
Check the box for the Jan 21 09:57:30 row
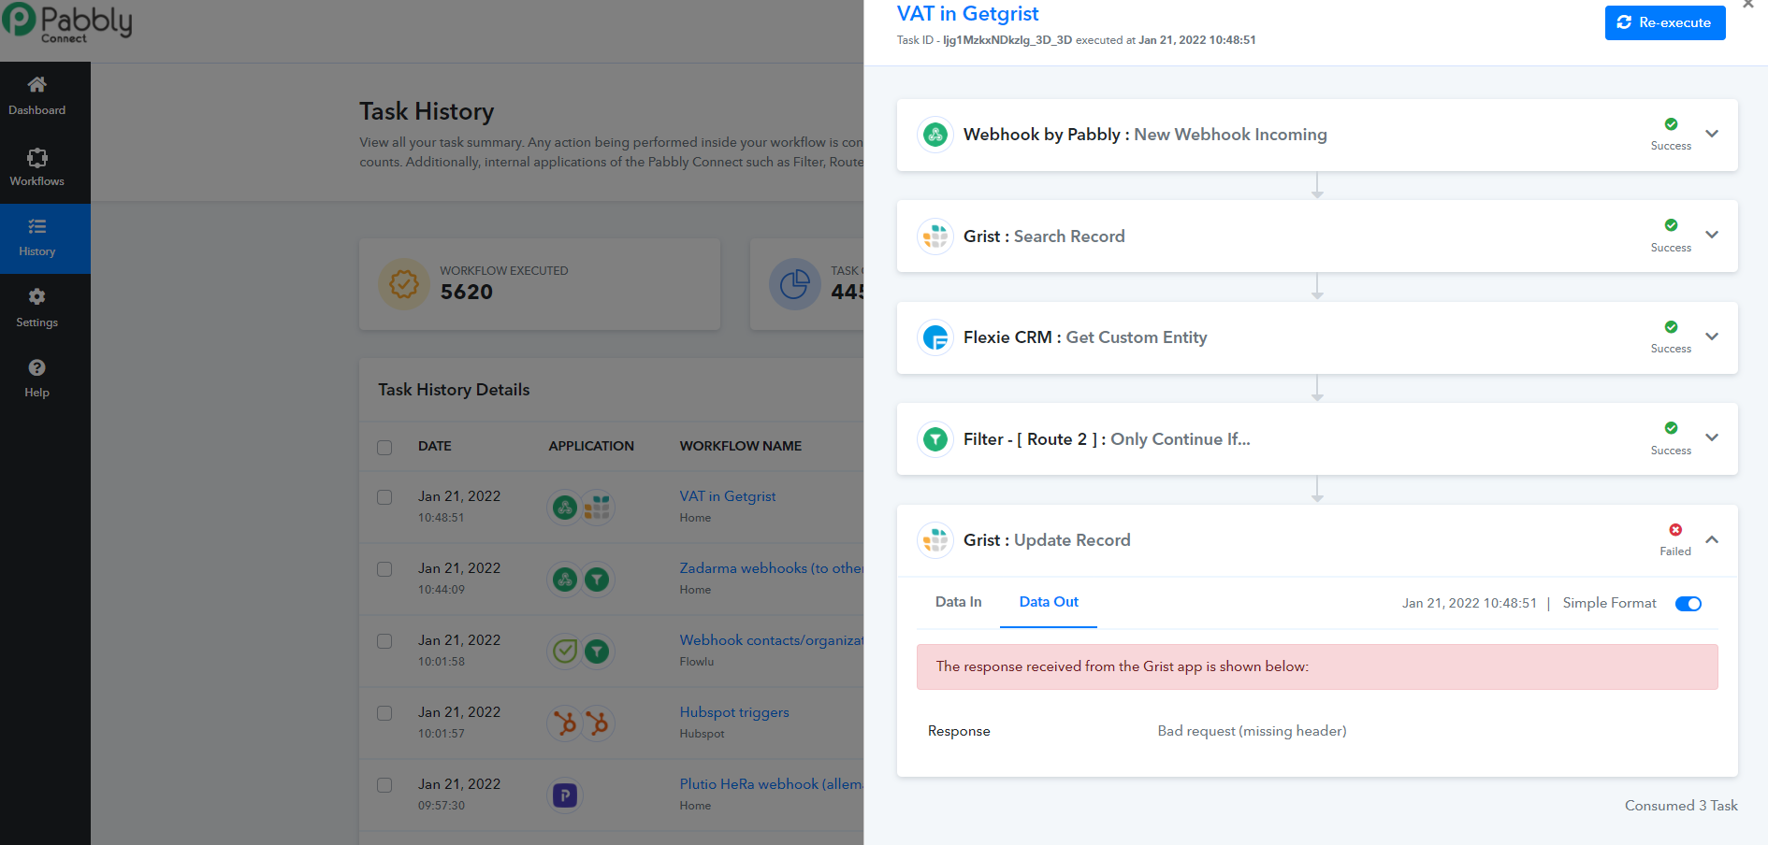[x=384, y=785]
